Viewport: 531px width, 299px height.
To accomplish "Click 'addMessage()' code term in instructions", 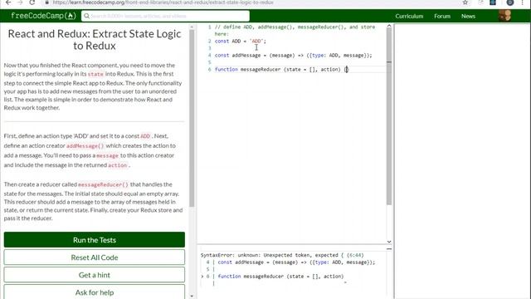I will [x=85, y=146].
